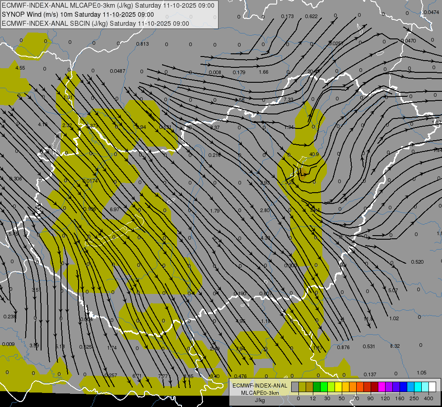The width and height of the screenshot is (442, 407).
Task: Select the bright green legend swatch
Action: [324, 387]
